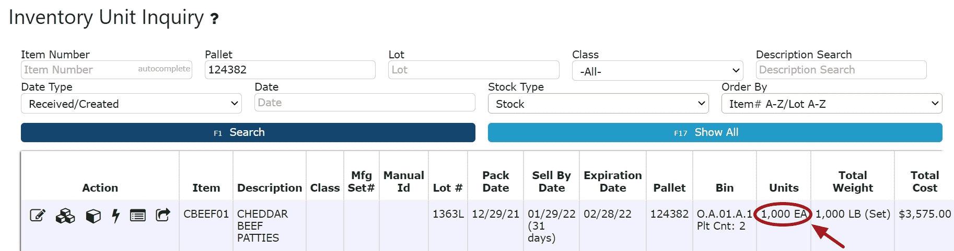This screenshot has width=954, height=251.
Task: Click the lightning bolt action icon
Action: pyautogui.click(x=116, y=216)
